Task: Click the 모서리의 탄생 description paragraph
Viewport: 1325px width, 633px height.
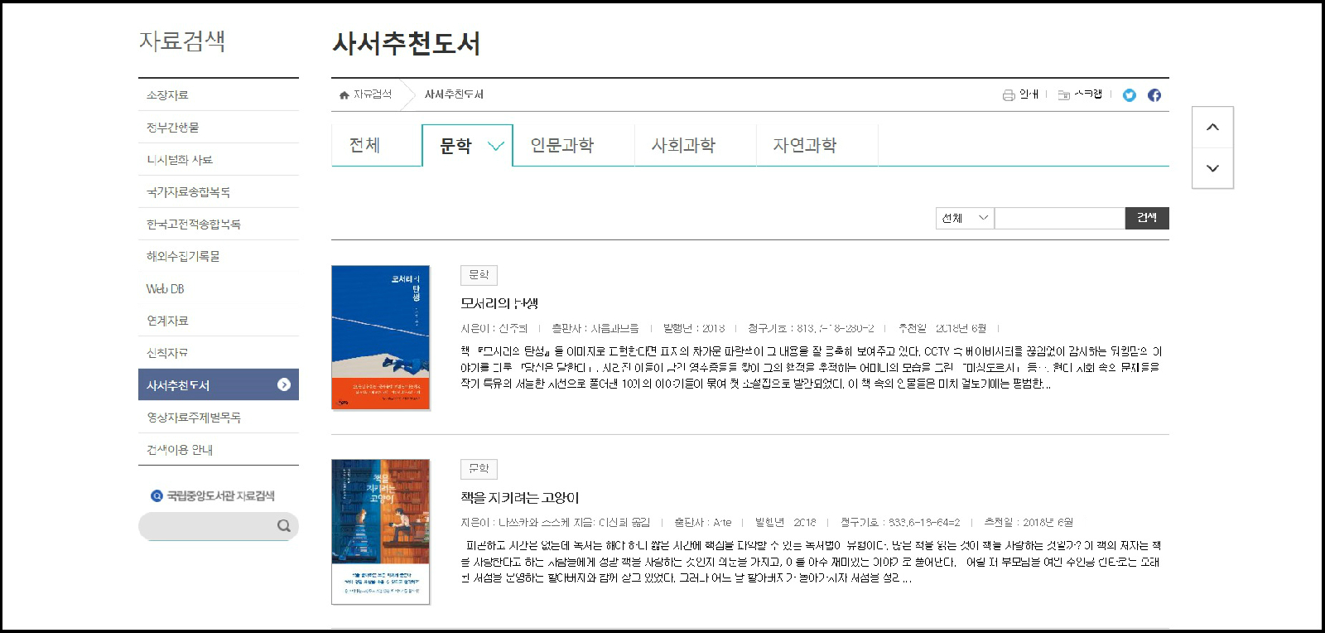Action: tap(811, 368)
